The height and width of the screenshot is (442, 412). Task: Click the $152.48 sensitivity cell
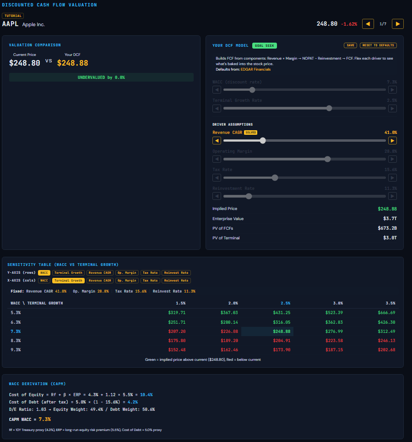coord(177,350)
